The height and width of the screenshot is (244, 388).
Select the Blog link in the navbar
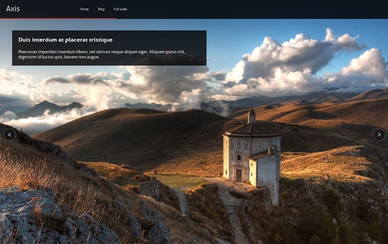[x=101, y=9]
